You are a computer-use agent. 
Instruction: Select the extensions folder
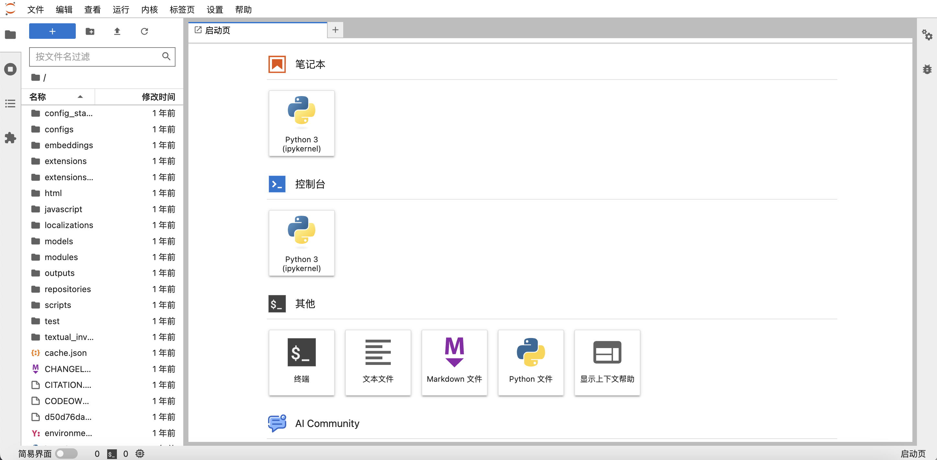(103, 161)
